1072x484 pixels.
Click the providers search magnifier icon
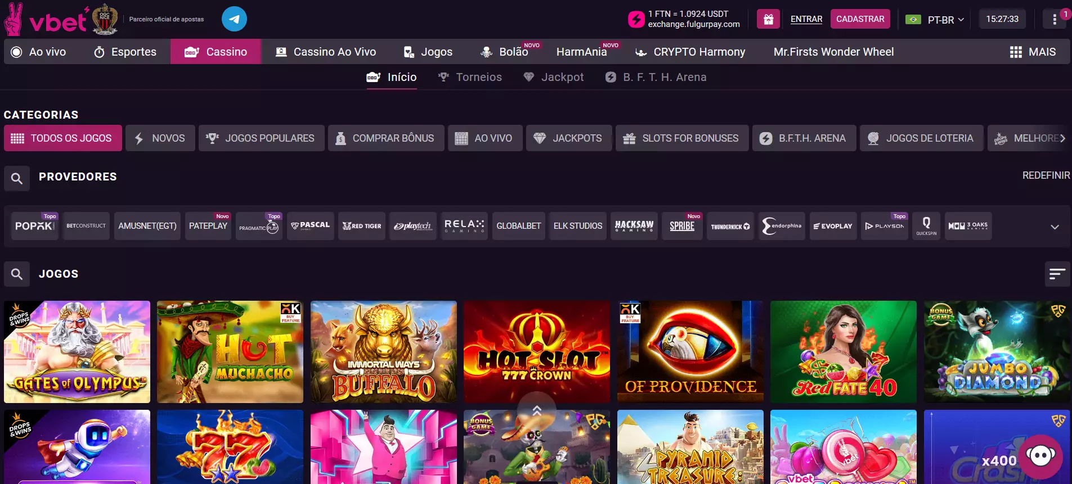coord(17,178)
